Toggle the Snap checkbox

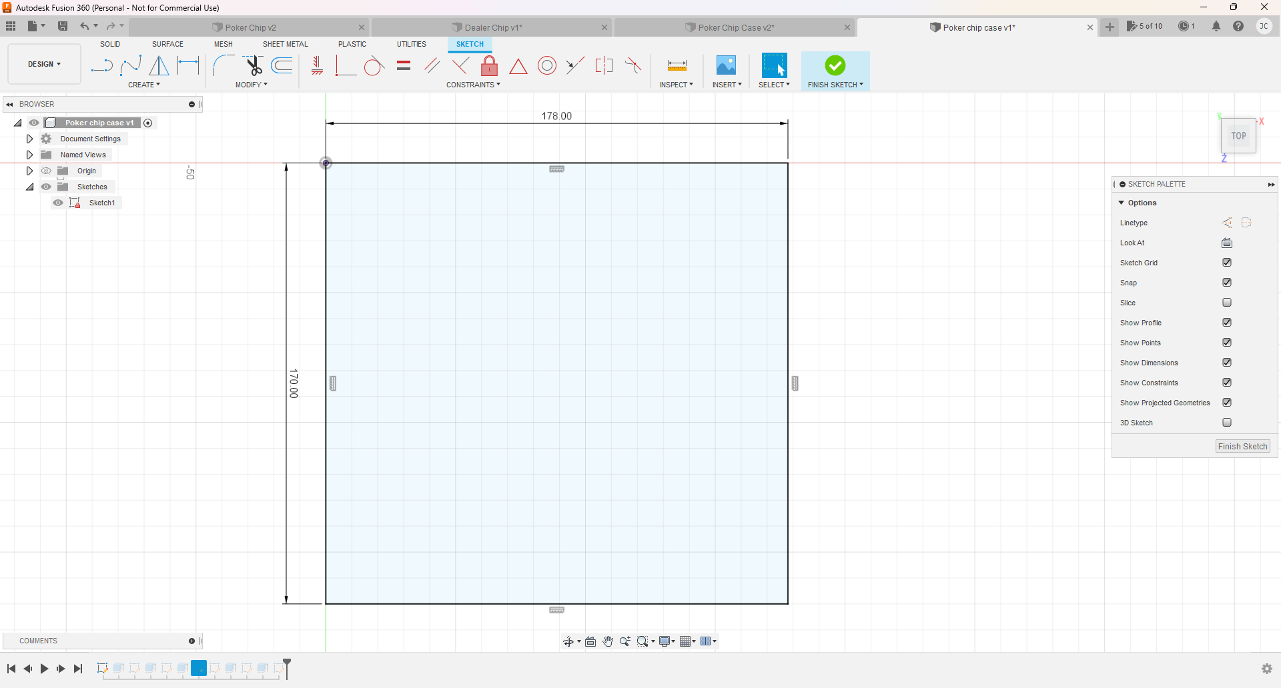pos(1227,283)
